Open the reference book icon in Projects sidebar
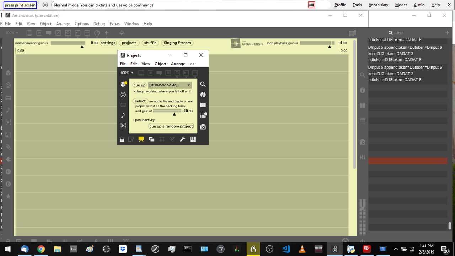Image resolution: width=455 pixels, height=256 pixels. click(x=203, y=105)
